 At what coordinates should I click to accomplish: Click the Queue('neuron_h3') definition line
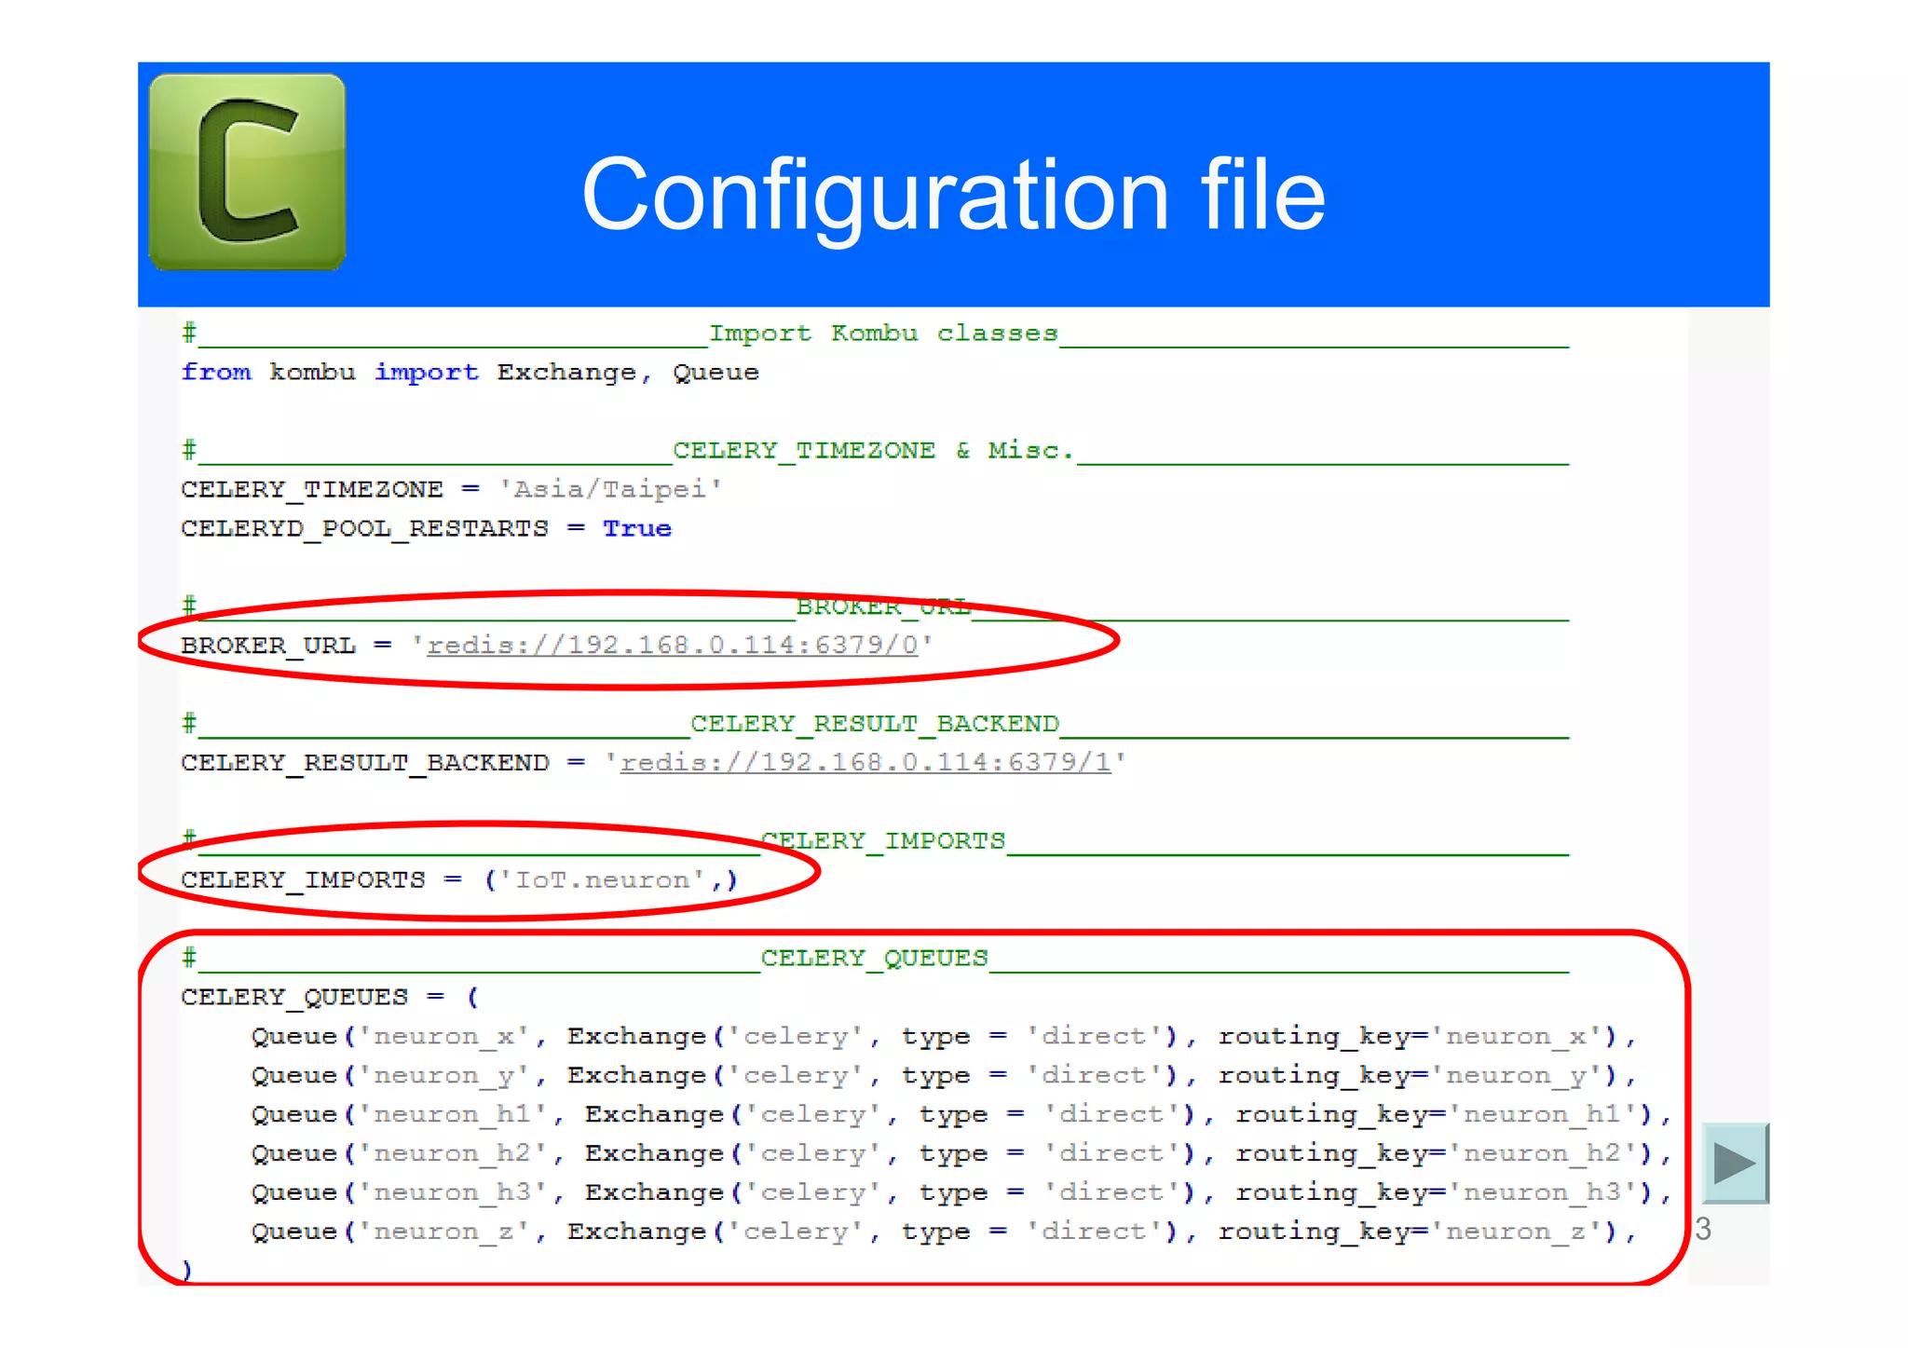[x=961, y=1193]
